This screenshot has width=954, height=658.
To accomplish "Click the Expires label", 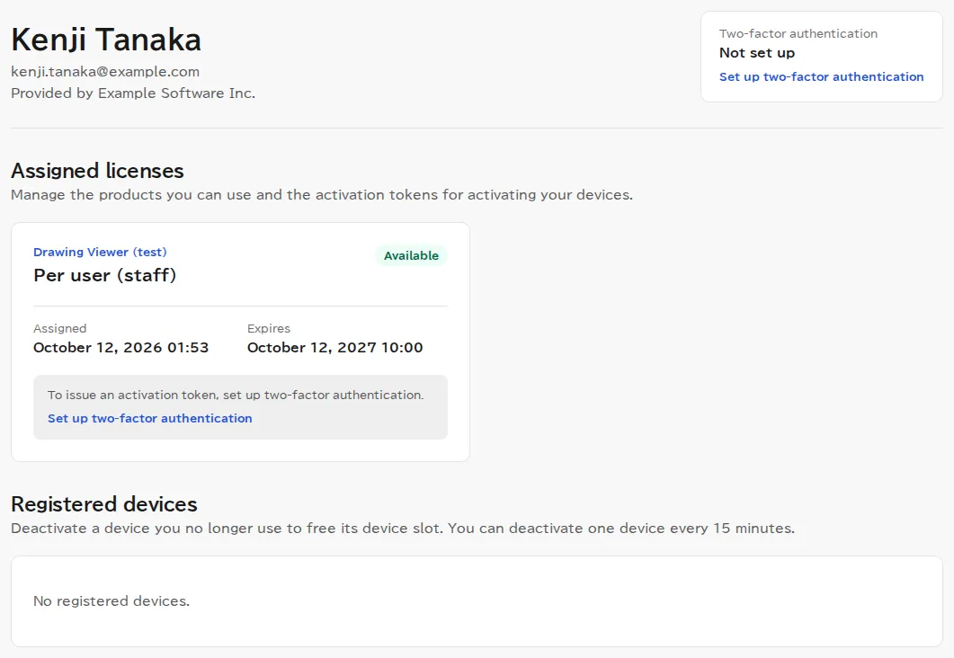I will pyautogui.click(x=268, y=328).
